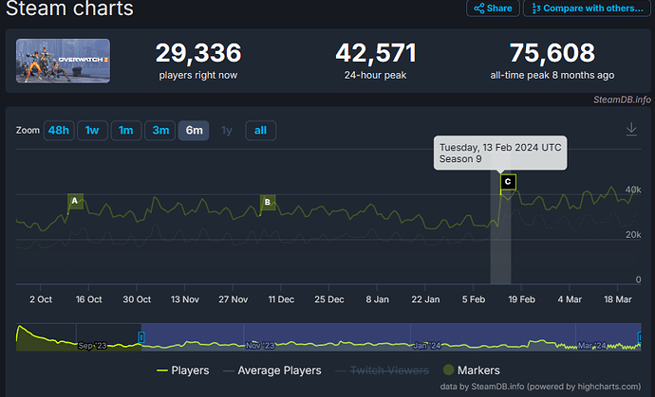The width and height of the screenshot is (655, 397).
Task: Select the 1y zoom range
Action: [227, 131]
